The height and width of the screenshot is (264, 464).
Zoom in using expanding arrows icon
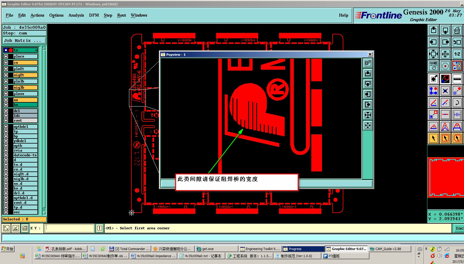(x=433, y=54)
